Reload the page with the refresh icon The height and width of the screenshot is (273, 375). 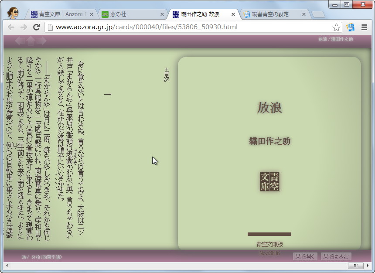37,27
